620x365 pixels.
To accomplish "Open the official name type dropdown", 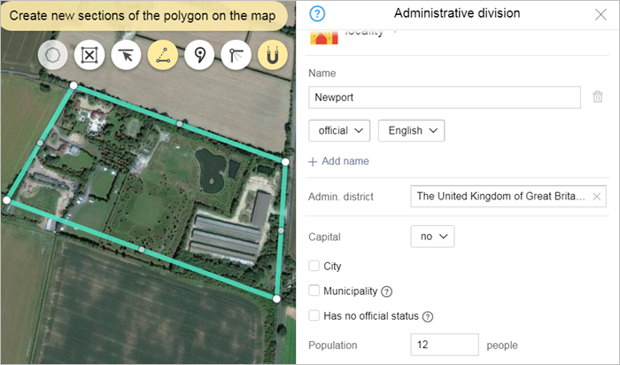I will click(339, 130).
